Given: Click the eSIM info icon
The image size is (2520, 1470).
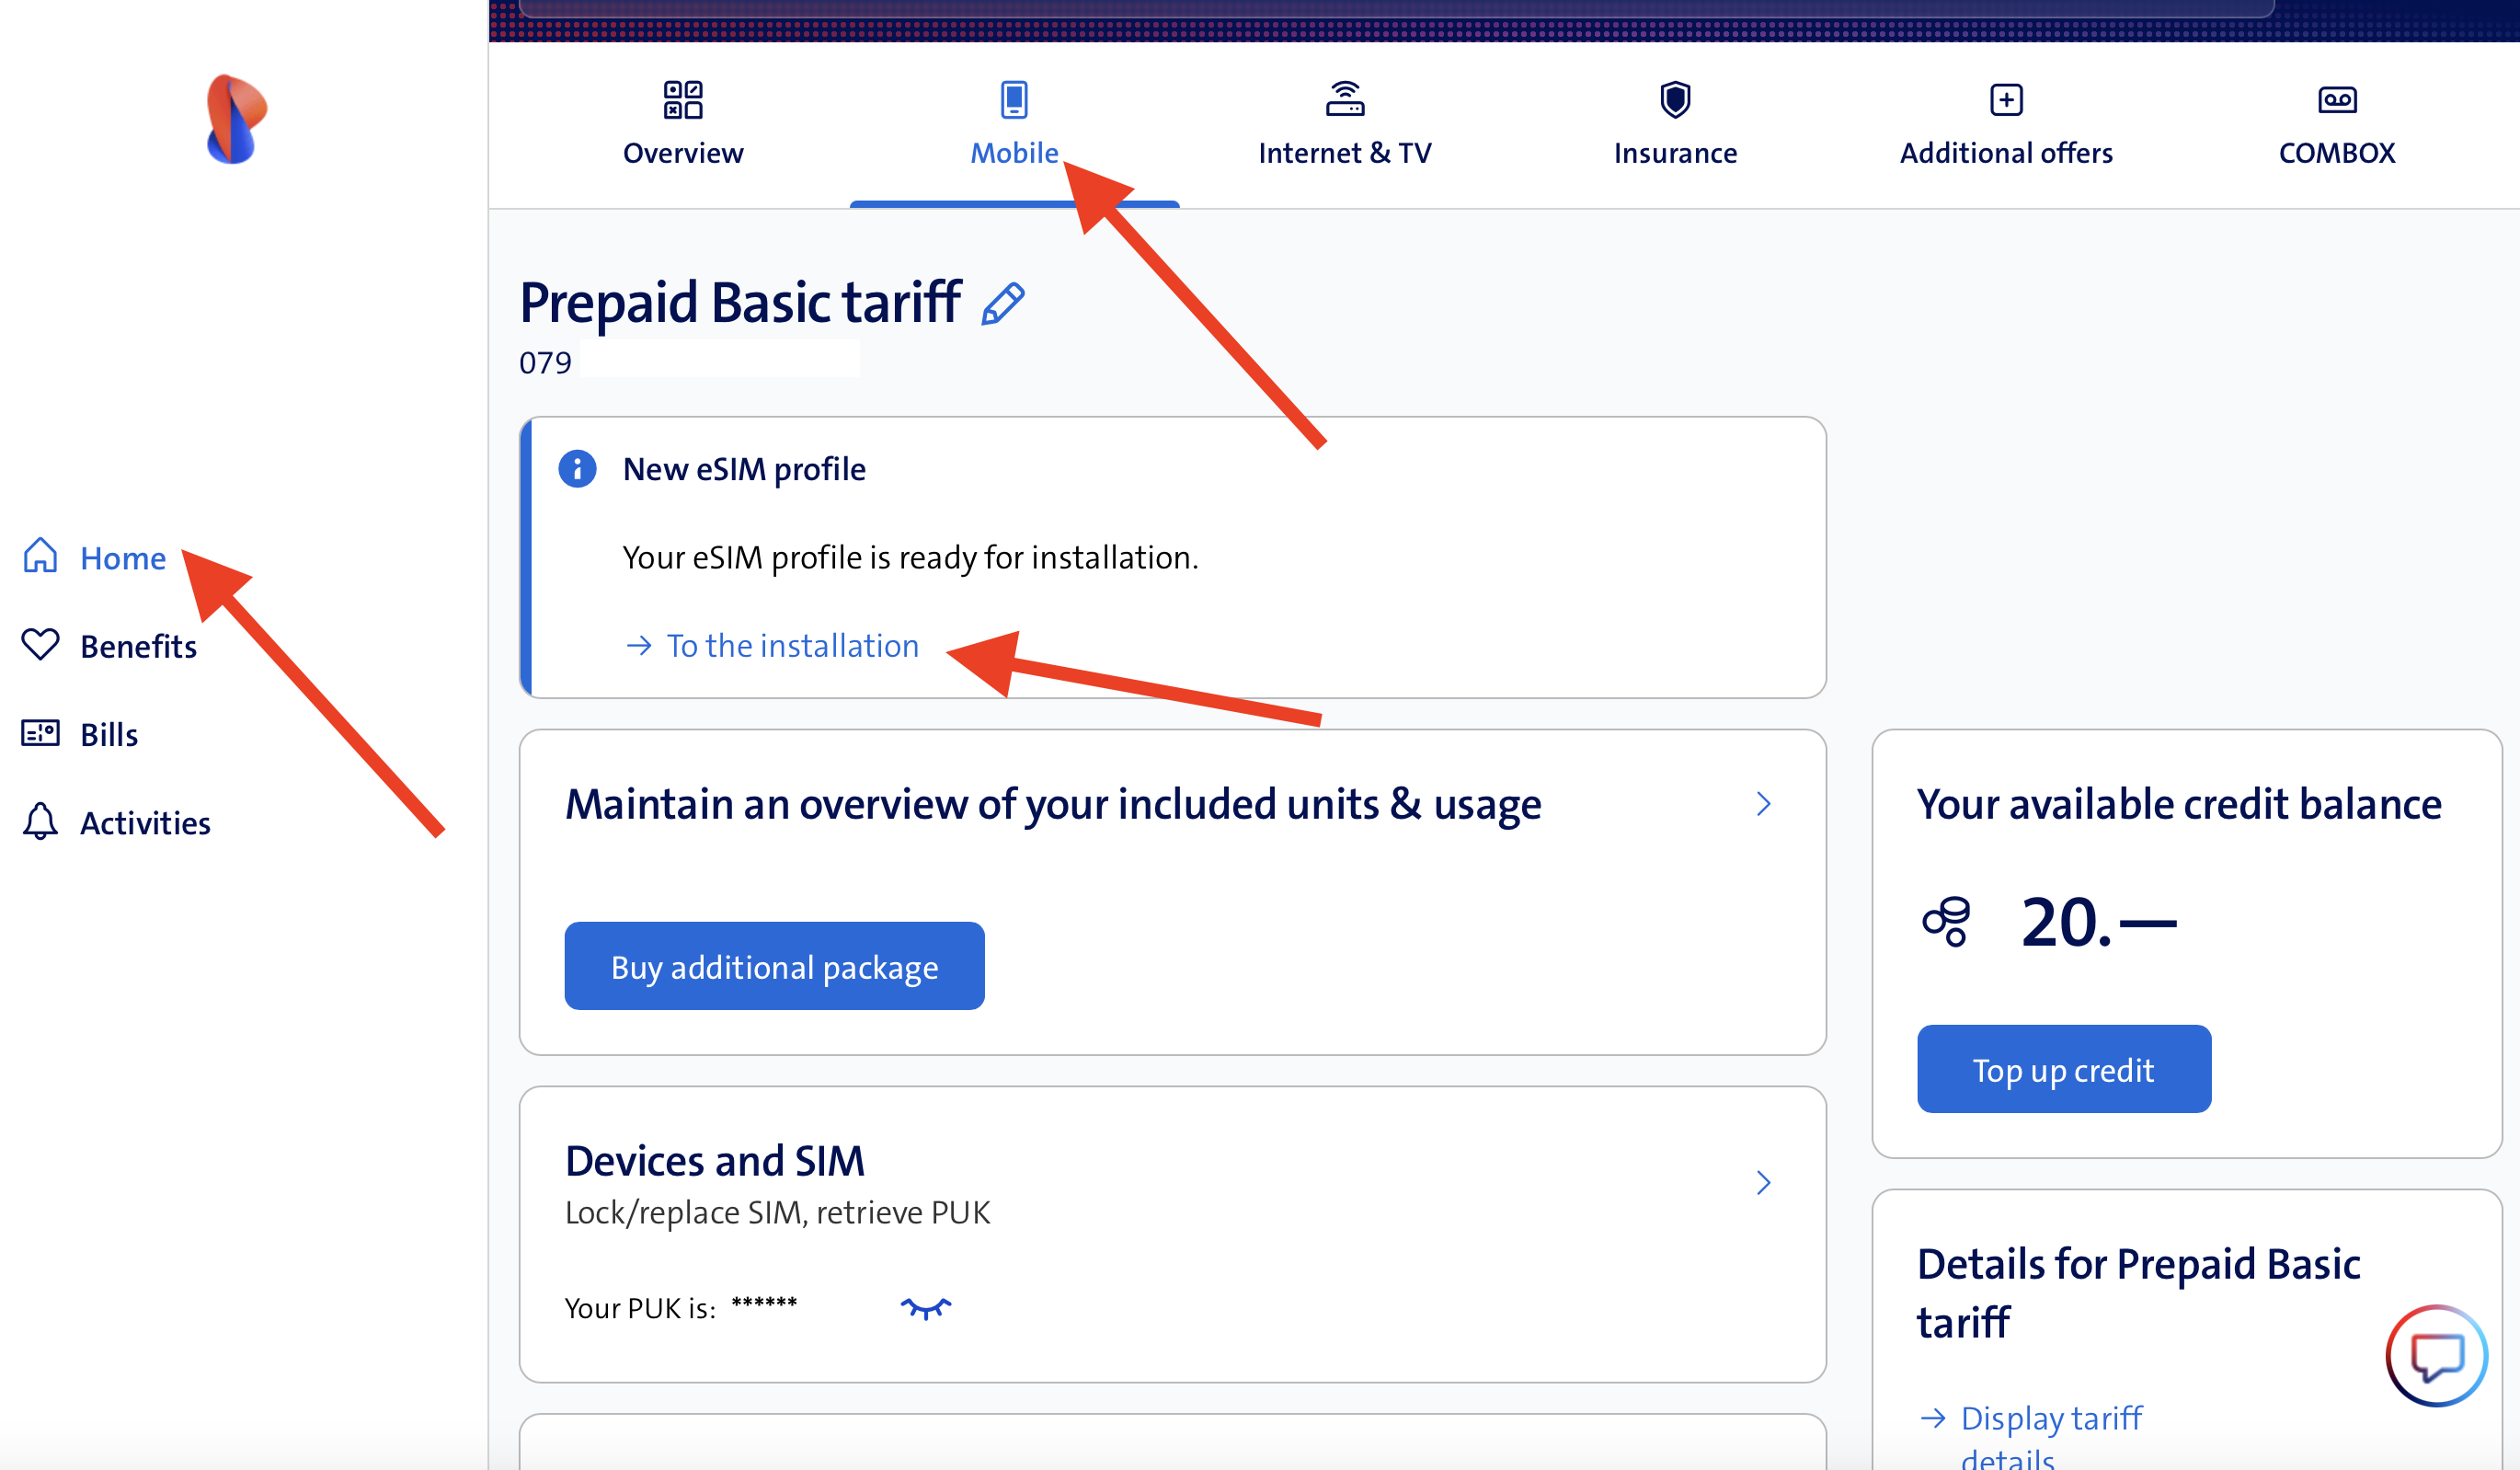Looking at the screenshot, I should pos(577,469).
